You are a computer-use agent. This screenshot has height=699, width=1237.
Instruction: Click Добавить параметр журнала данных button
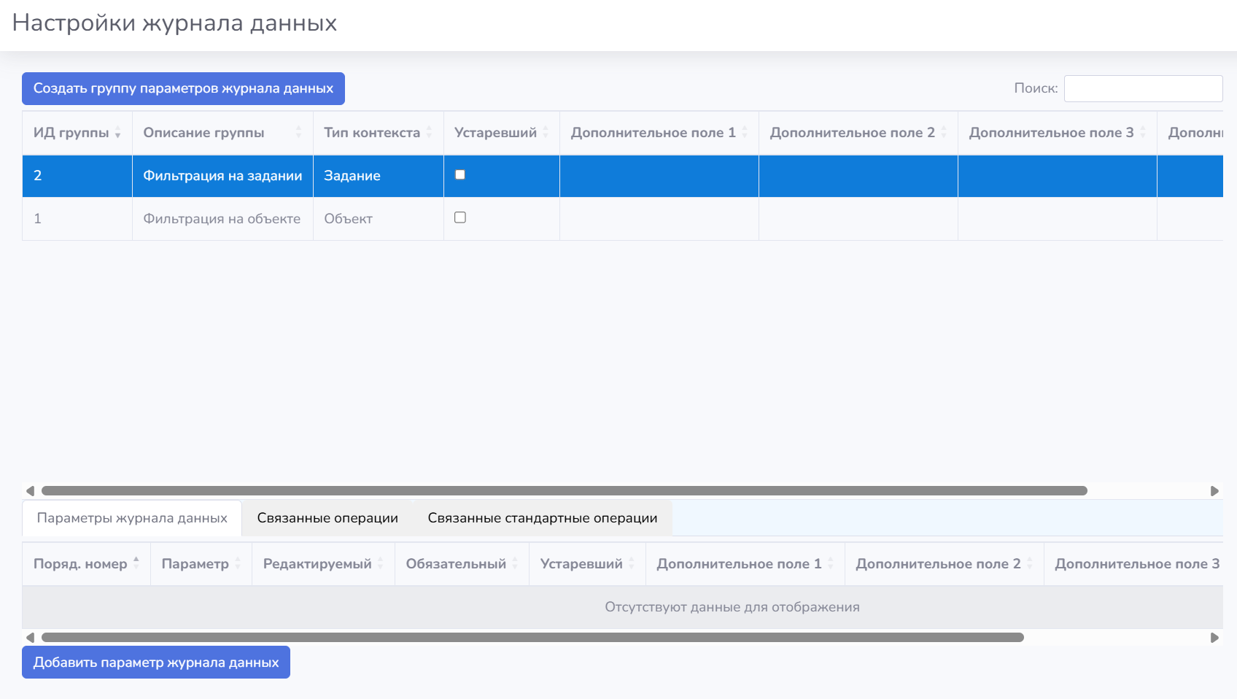pos(156,663)
